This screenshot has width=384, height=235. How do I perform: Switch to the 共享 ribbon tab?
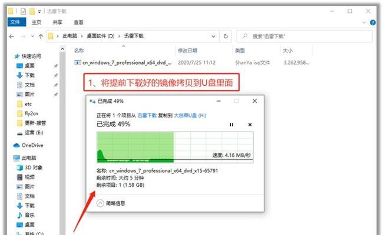[57, 22]
